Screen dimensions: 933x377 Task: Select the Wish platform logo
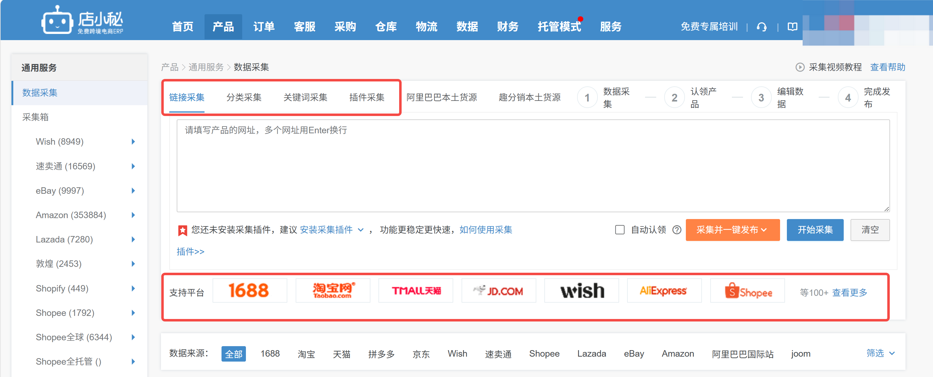point(582,291)
